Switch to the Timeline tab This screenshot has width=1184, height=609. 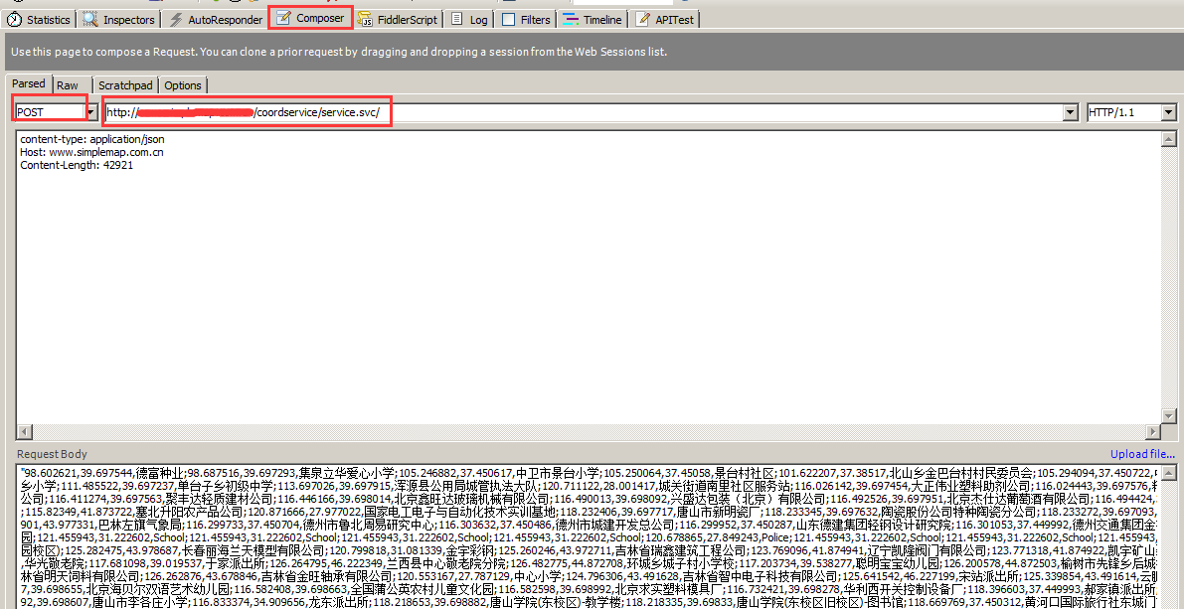(593, 20)
